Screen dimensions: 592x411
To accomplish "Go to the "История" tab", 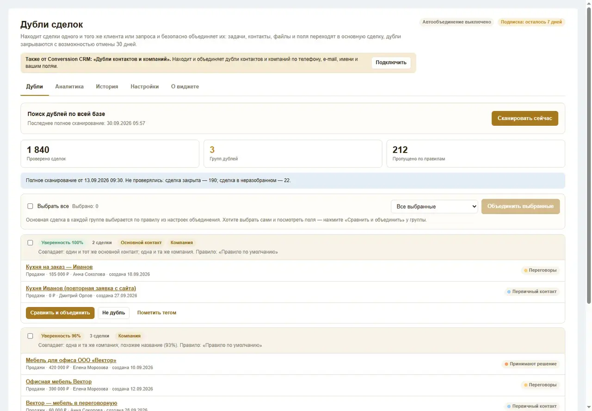I will 107,86.
